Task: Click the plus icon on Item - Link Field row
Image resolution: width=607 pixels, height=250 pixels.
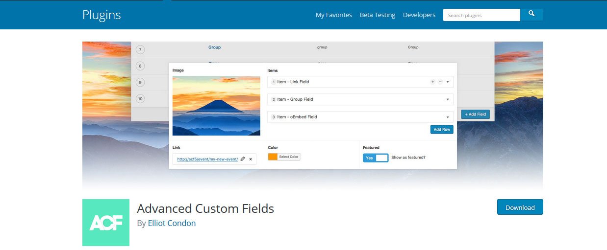Action: 432,82
